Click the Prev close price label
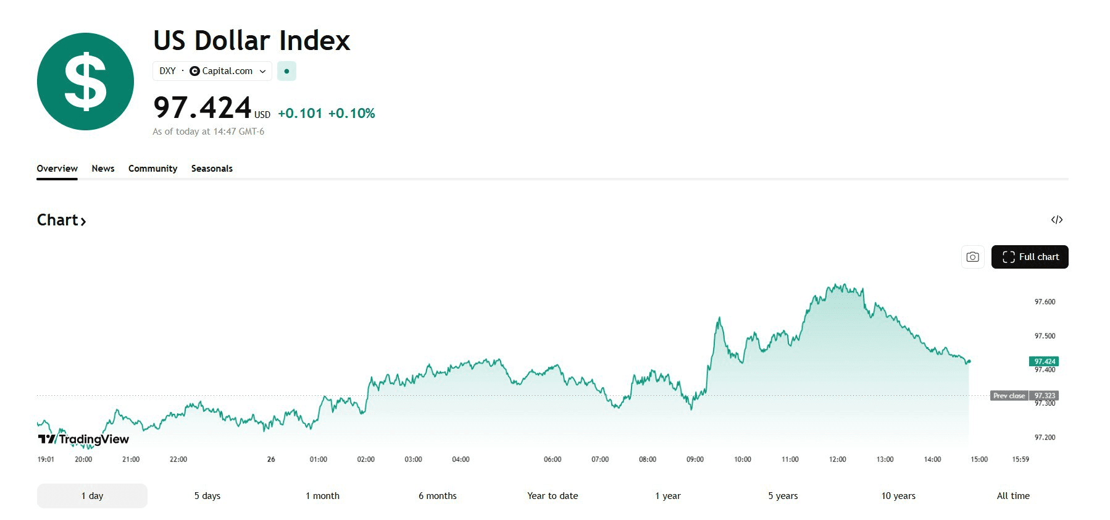The width and height of the screenshot is (1110, 520). point(1009,396)
